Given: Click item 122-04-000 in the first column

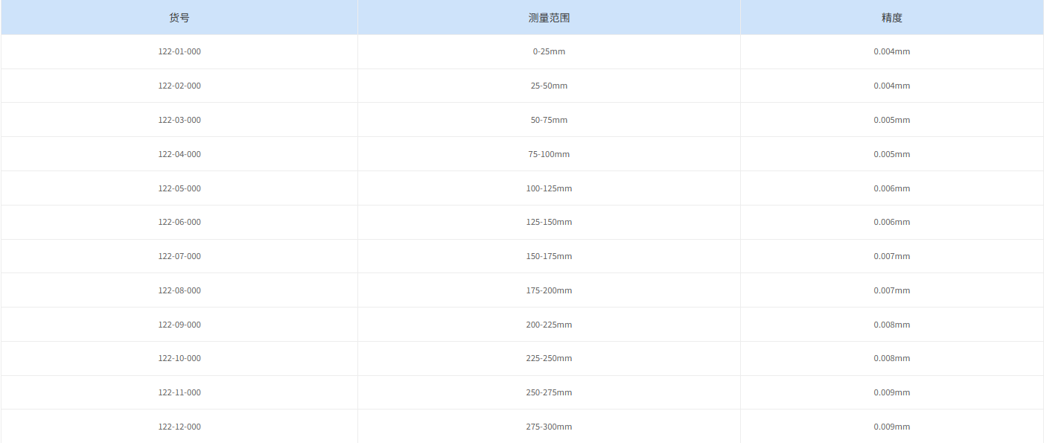Looking at the screenshot, I should pyautogui.click(x=179, y=154).
